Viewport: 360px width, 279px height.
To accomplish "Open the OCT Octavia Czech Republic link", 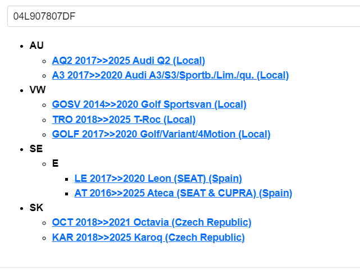I will point(152,222).
